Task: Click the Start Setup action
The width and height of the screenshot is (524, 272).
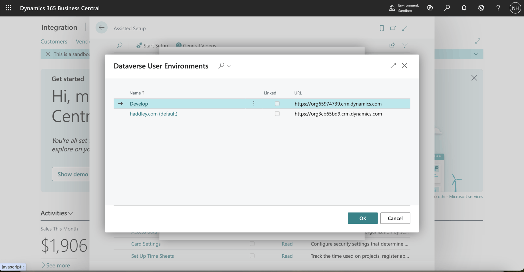Action: click(152, 45)
